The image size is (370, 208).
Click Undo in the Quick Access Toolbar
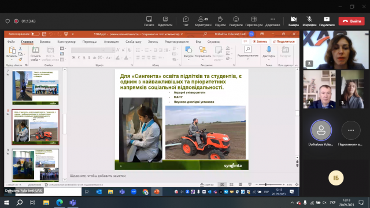[x=51, y=34]
